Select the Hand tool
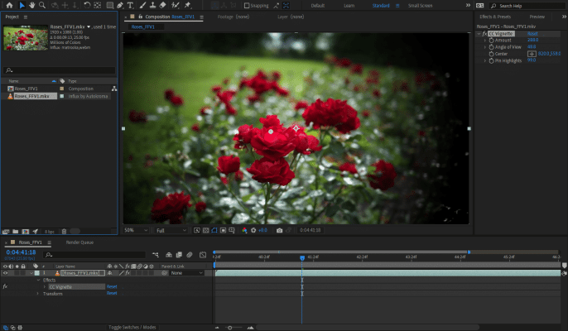This screenshot has height=331, width=568. (x=32, y=6)
